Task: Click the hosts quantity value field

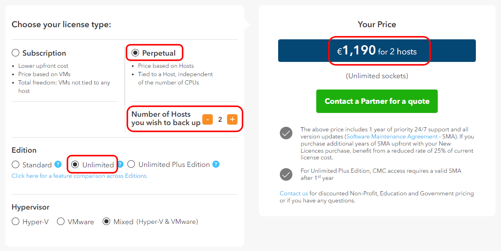Action: click(x=220, y=120)
